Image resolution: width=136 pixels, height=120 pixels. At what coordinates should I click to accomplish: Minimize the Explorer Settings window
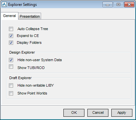[107, 5]
